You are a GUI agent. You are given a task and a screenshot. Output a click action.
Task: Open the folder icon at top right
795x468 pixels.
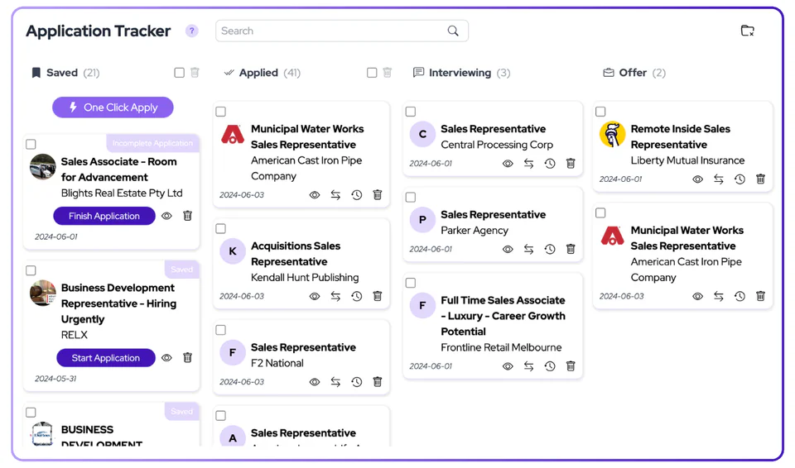pyautogui.click(x=747, y=31)
